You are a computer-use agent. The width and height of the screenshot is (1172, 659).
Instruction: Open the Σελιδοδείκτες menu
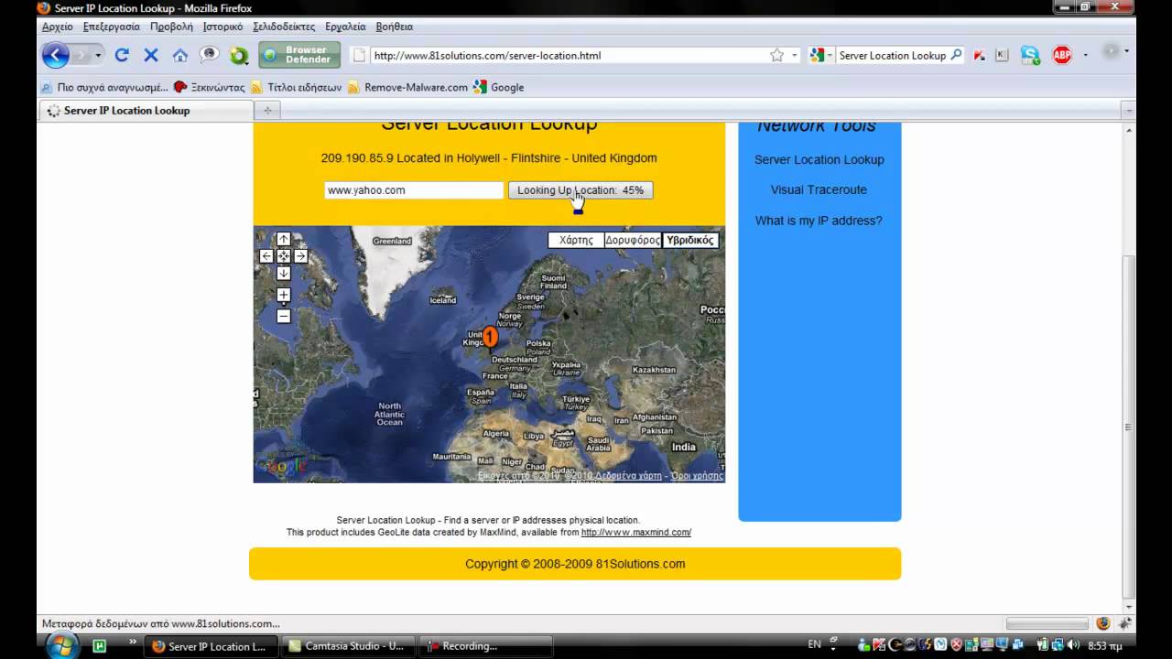point(284,27)
